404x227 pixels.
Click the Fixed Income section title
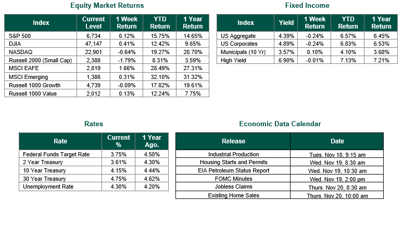pos(307,6)
